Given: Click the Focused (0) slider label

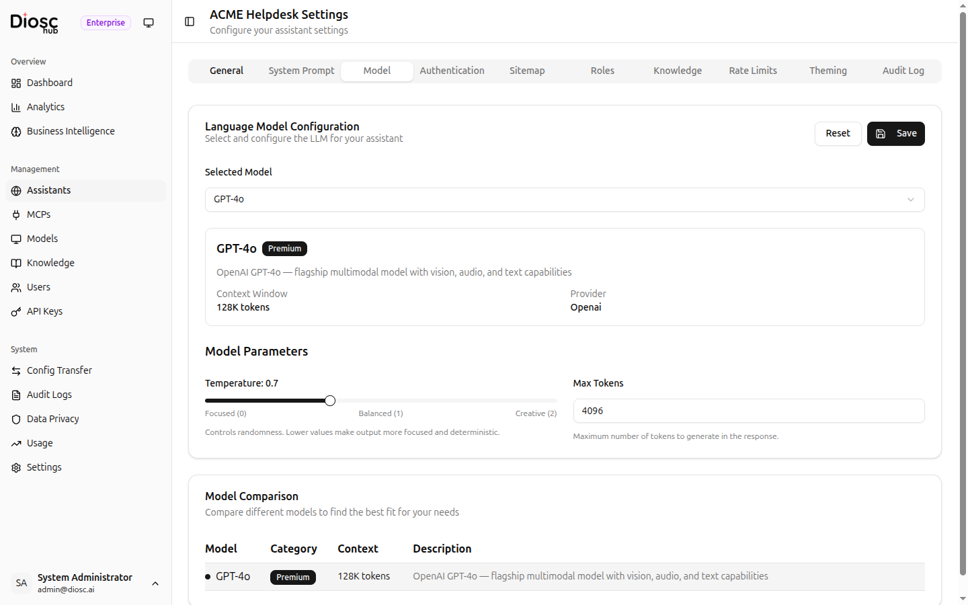Looking at the screenshot, I should point(226,414).
